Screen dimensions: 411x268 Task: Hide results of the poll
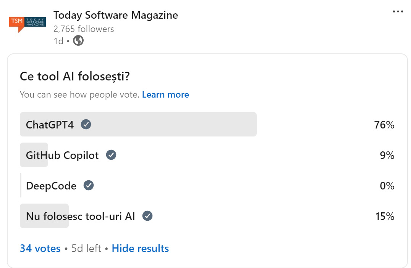click(140, 249)
